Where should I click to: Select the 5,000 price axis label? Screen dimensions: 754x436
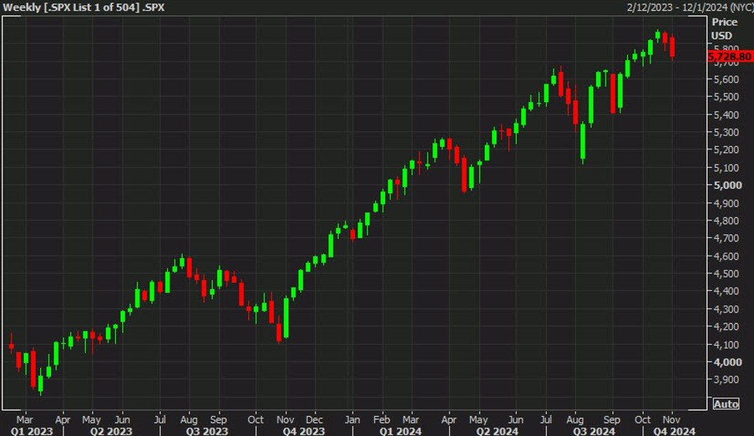[x=725, y=186]
